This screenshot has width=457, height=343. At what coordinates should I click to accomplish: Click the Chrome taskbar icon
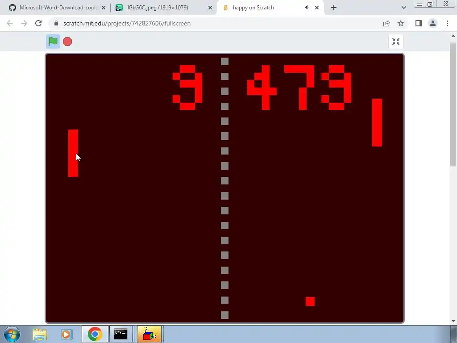pyautogui.click(x=95, y=334)
